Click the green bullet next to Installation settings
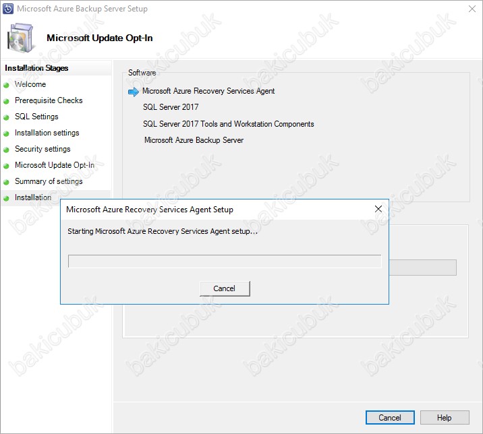This screenshot has height=434, width=483. (6, 134)
